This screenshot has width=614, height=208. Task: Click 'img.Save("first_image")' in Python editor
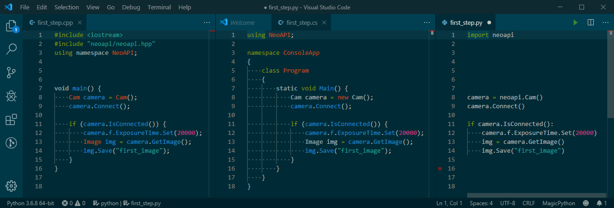pos(523,150)
